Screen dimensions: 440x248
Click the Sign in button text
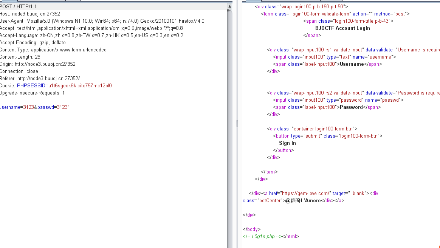(287, 143)
